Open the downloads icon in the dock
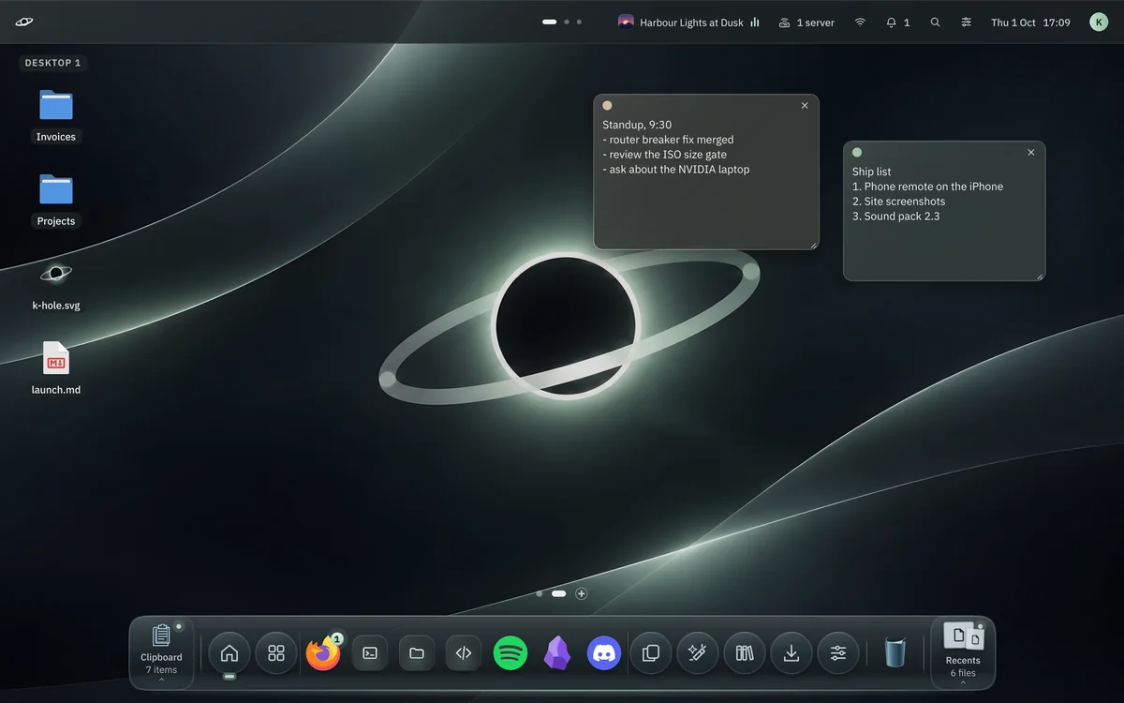 point(791,653)
